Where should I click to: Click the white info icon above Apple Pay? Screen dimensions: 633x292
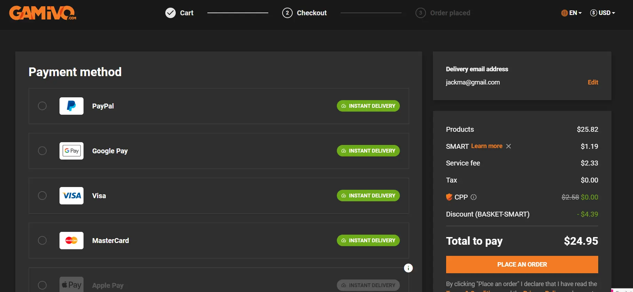point(408,268)
